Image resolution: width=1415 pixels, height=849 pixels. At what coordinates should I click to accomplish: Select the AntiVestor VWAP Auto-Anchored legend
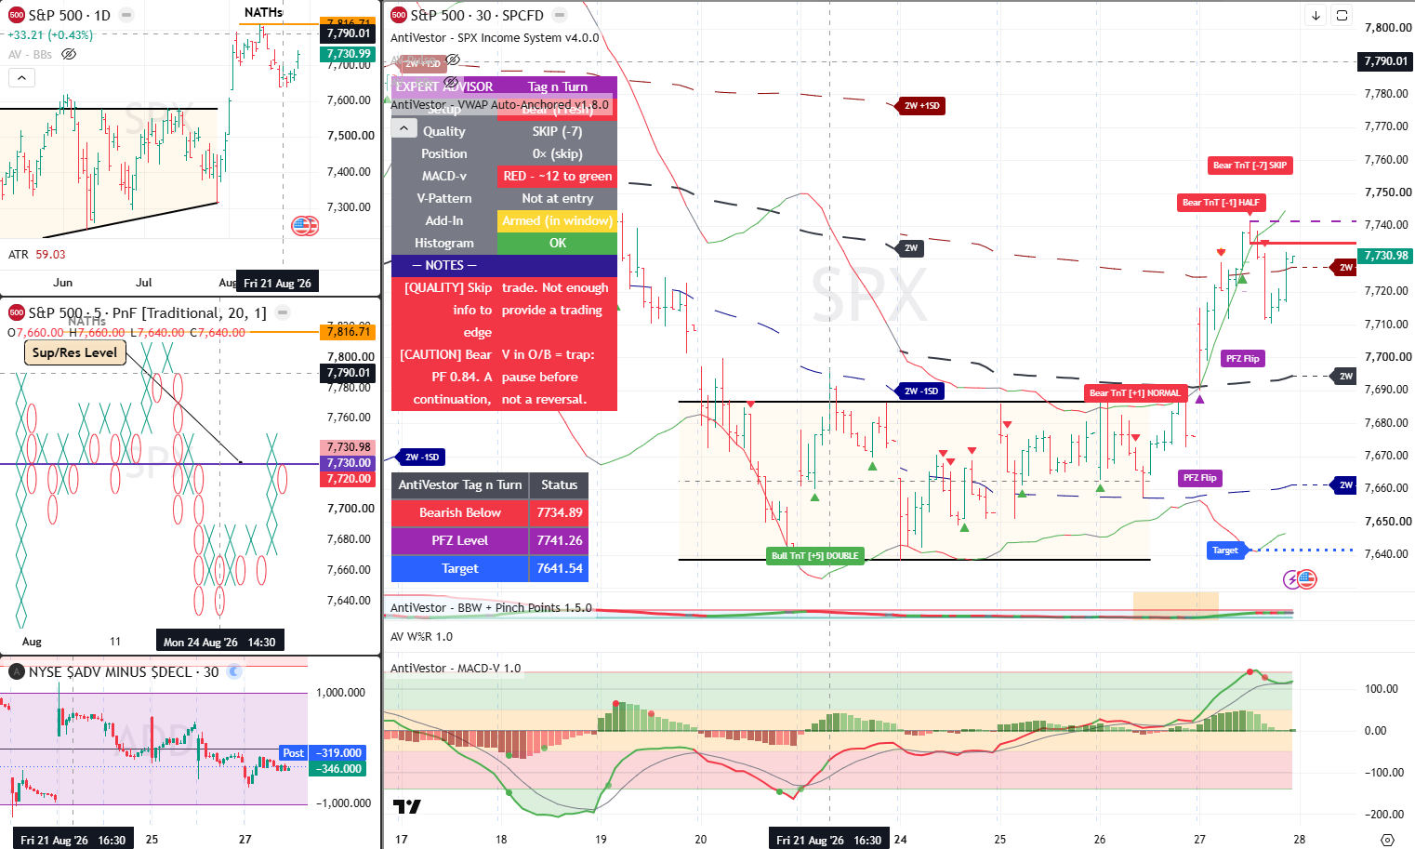coord(500,104)
